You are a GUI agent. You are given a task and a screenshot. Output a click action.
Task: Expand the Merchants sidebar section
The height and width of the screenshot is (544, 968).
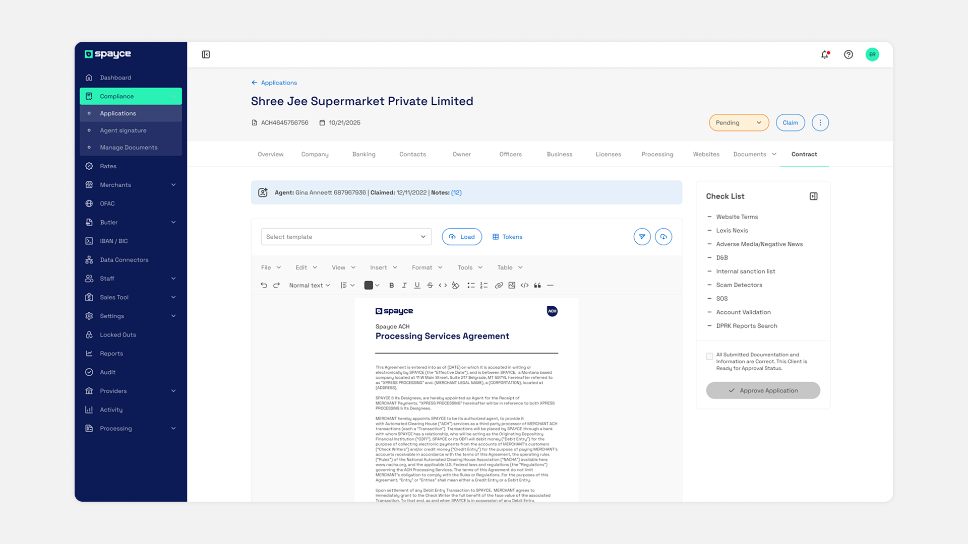[x=131, y=185]
